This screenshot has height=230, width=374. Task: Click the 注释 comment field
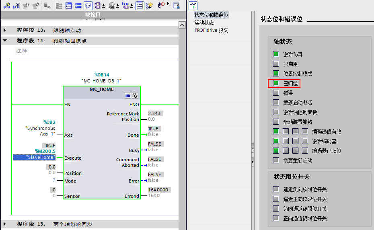click(97, 51)
